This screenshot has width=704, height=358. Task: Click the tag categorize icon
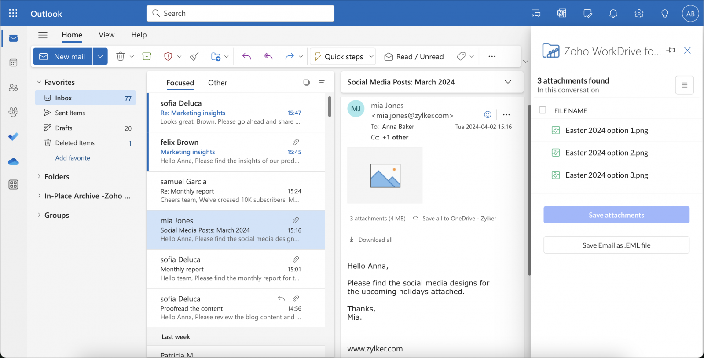pos(461,56)
